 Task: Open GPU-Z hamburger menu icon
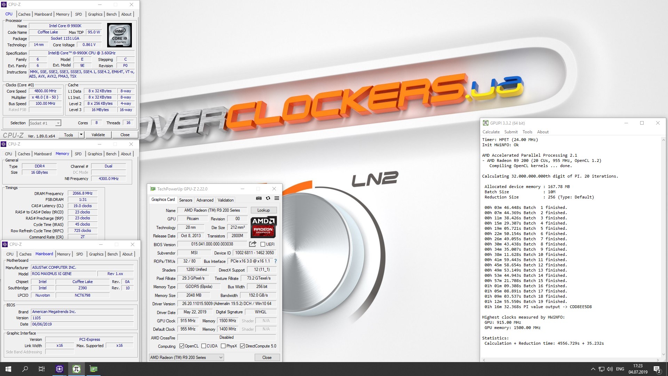[x=277, y=198]
